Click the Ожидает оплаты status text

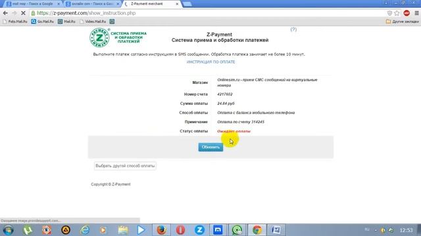[x=234, y=131]
